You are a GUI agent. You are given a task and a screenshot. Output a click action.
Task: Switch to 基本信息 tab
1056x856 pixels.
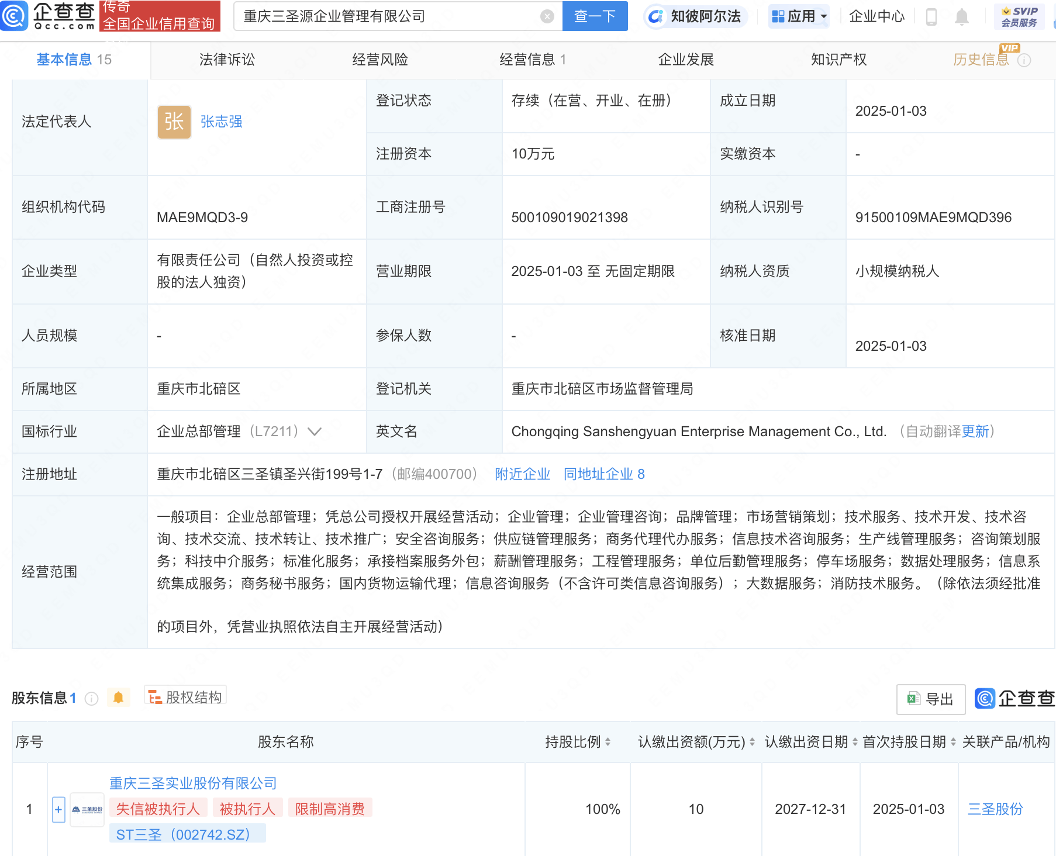click(x=74, y=60)
